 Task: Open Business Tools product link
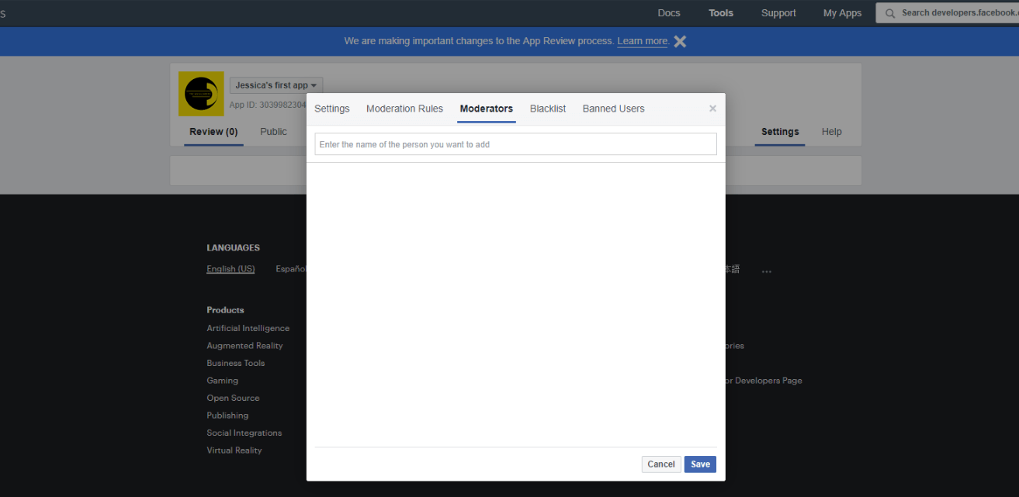point(236,363)
